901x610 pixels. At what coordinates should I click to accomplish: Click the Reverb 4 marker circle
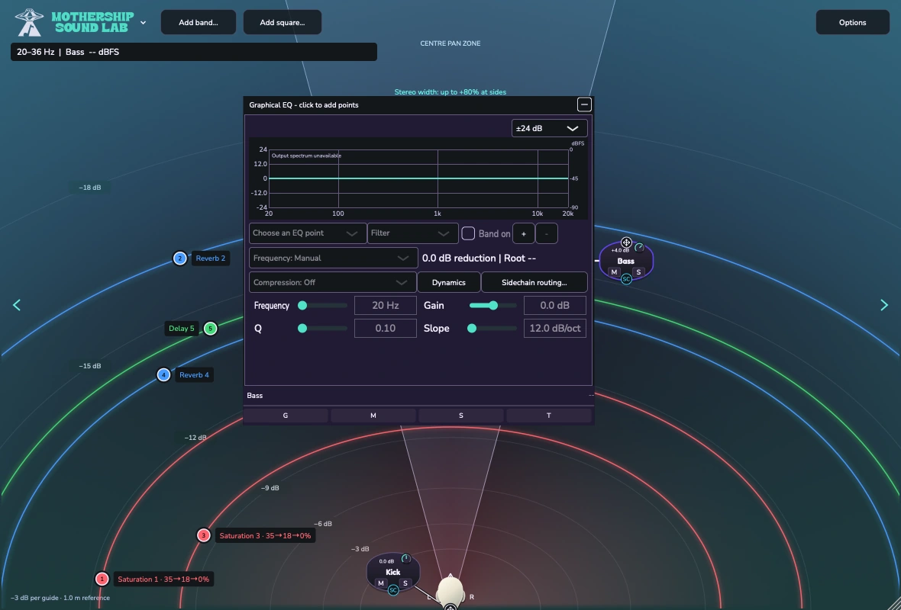pos(163,374)
